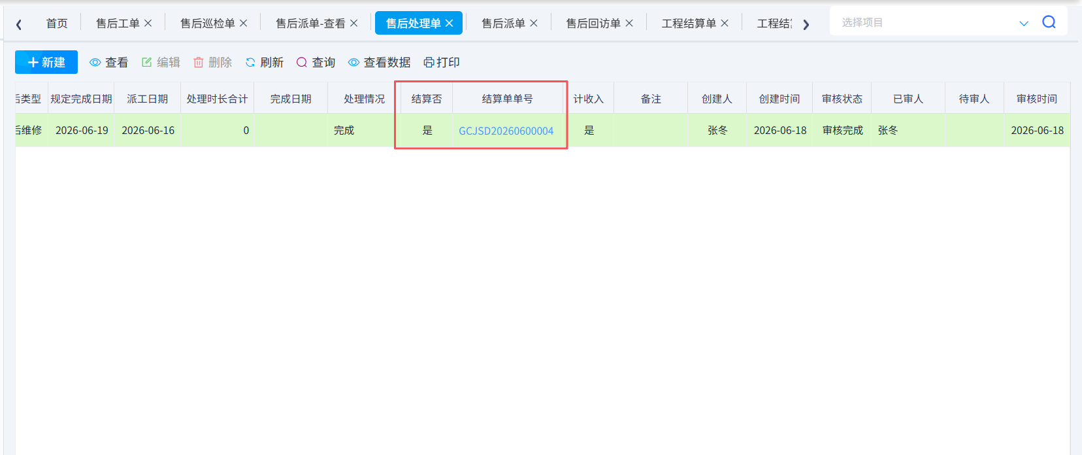The height and width of the screenshot is (455, 1082).
Task: Click the 查看数据 eye icon
Action: 354,62
